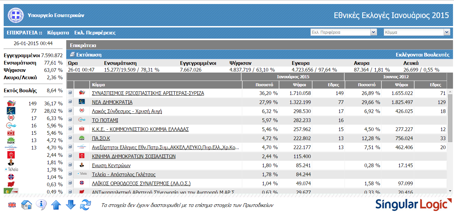Open the Ενωση Κεντρώων party link
Viewport: 454px width, 215px height.
tap(111, 166)
